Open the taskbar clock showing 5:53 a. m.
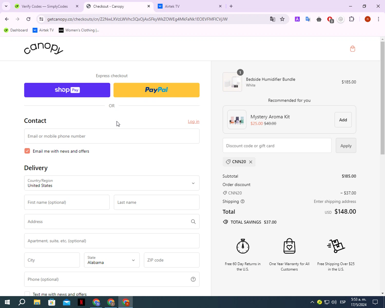The width and height of the screenshot is (385, 308). (x=359, y=302)
